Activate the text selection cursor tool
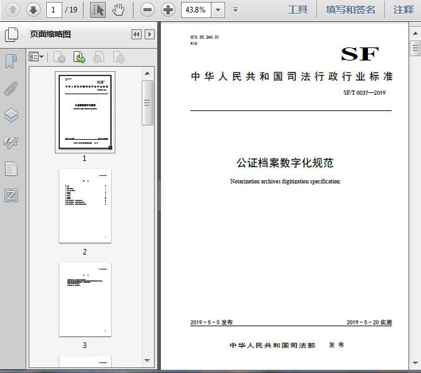This screenshot has width=421, height=373. [x=98, y=10]
